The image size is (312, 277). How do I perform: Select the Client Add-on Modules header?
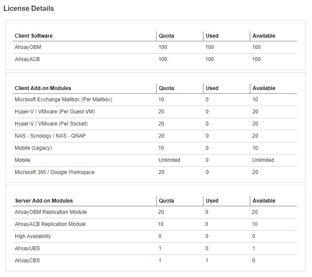pyautogui.click(x=43, y=88)
